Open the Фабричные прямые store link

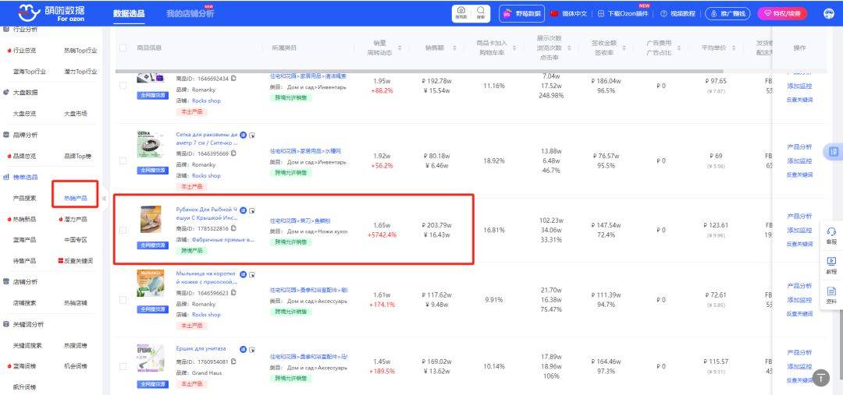coord(224,240)
